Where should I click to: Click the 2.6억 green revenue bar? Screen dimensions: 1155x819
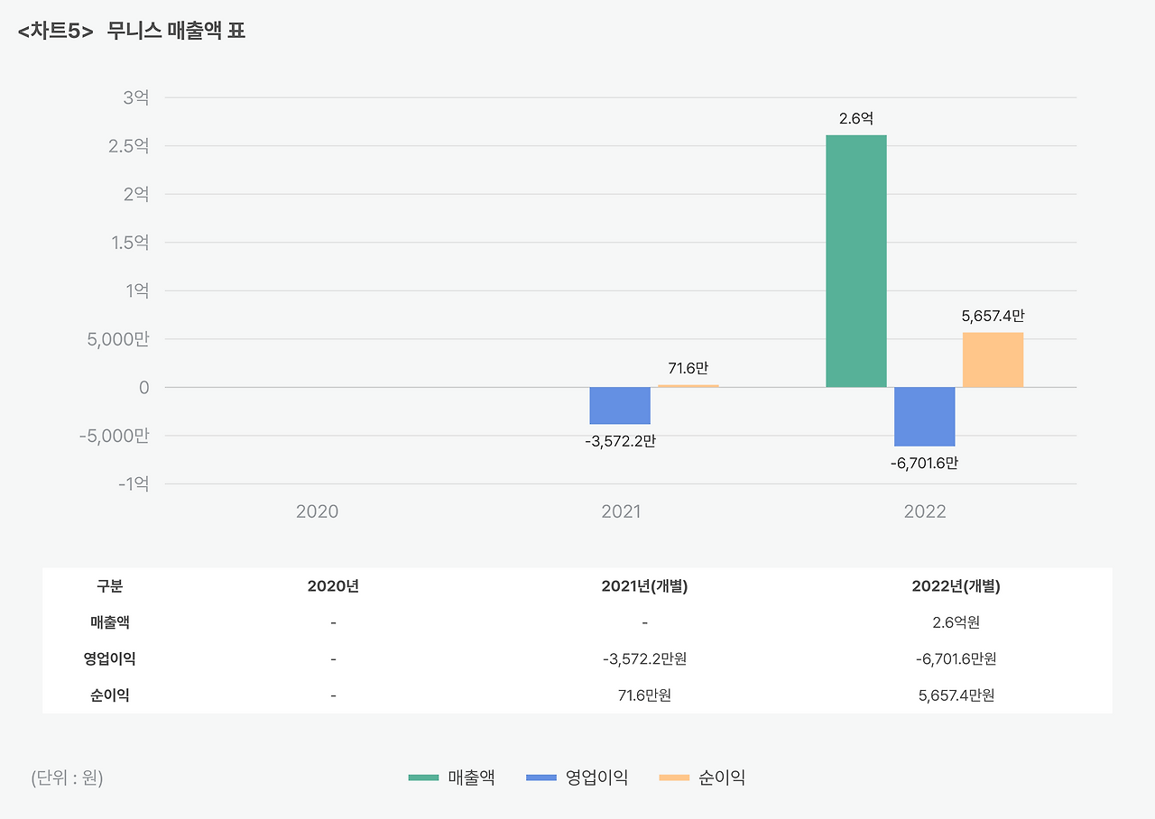tap(855, 262)
